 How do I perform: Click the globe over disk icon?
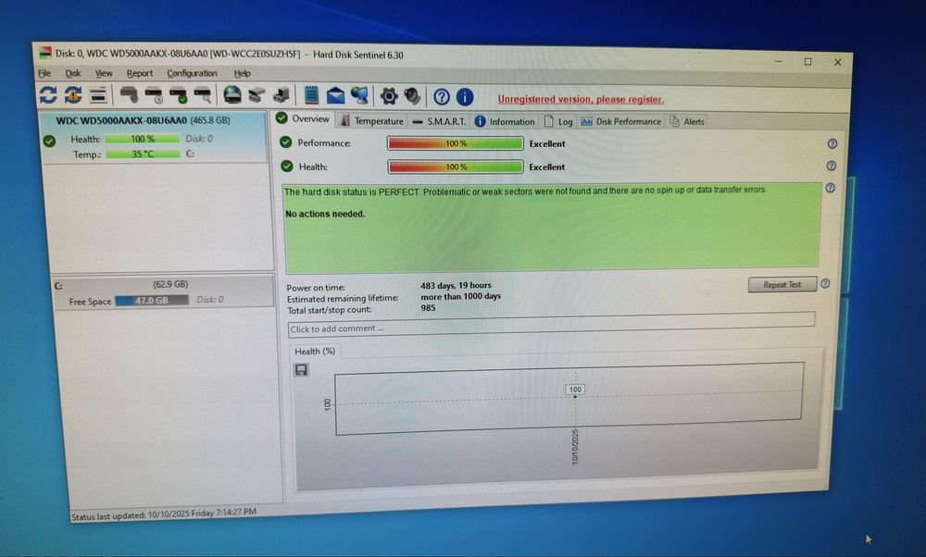click(232, 95)
